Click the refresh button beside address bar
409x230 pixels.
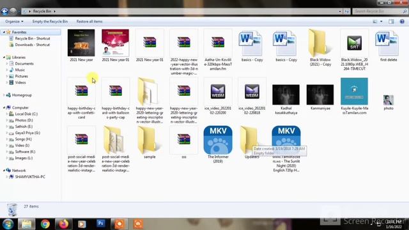346,11
